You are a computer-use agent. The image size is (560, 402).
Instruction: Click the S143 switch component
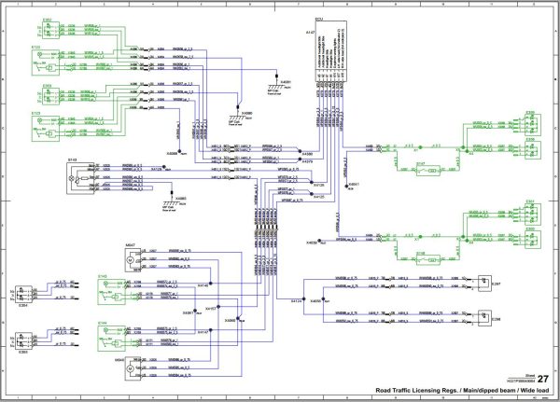point(80,178)
